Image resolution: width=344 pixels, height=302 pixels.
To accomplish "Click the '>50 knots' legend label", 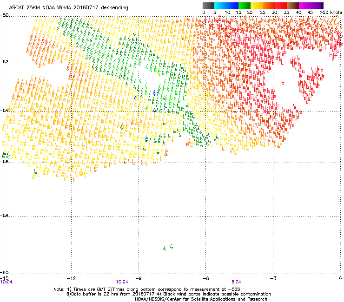I will tap(331, 13).
